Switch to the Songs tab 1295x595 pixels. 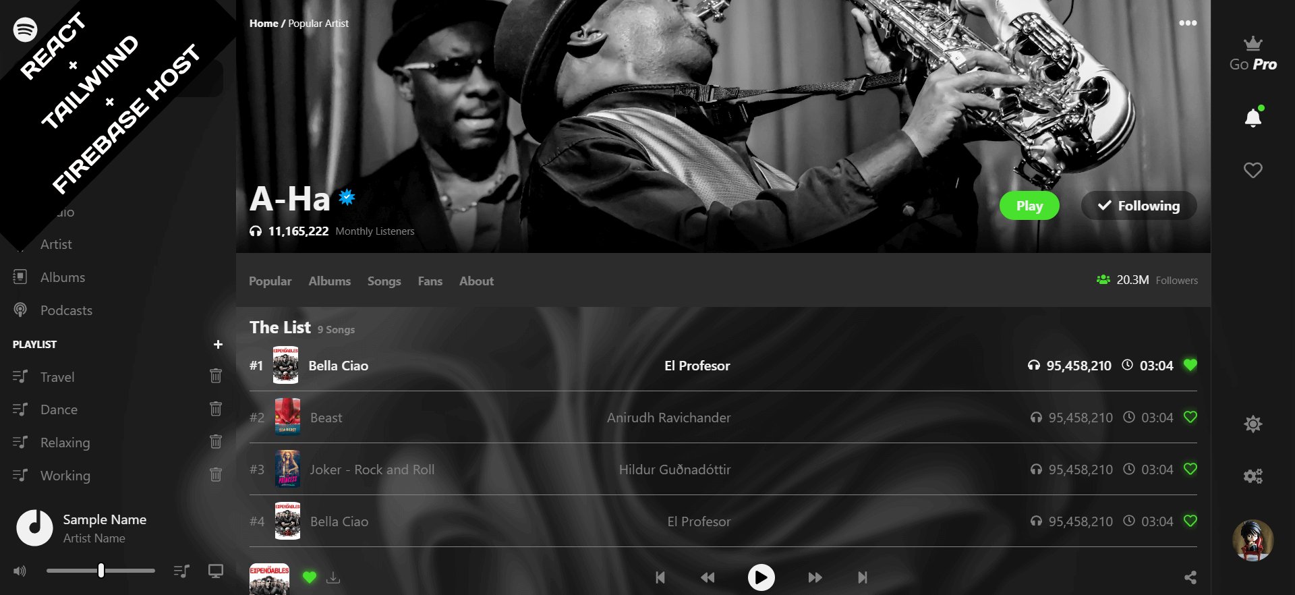384,281
